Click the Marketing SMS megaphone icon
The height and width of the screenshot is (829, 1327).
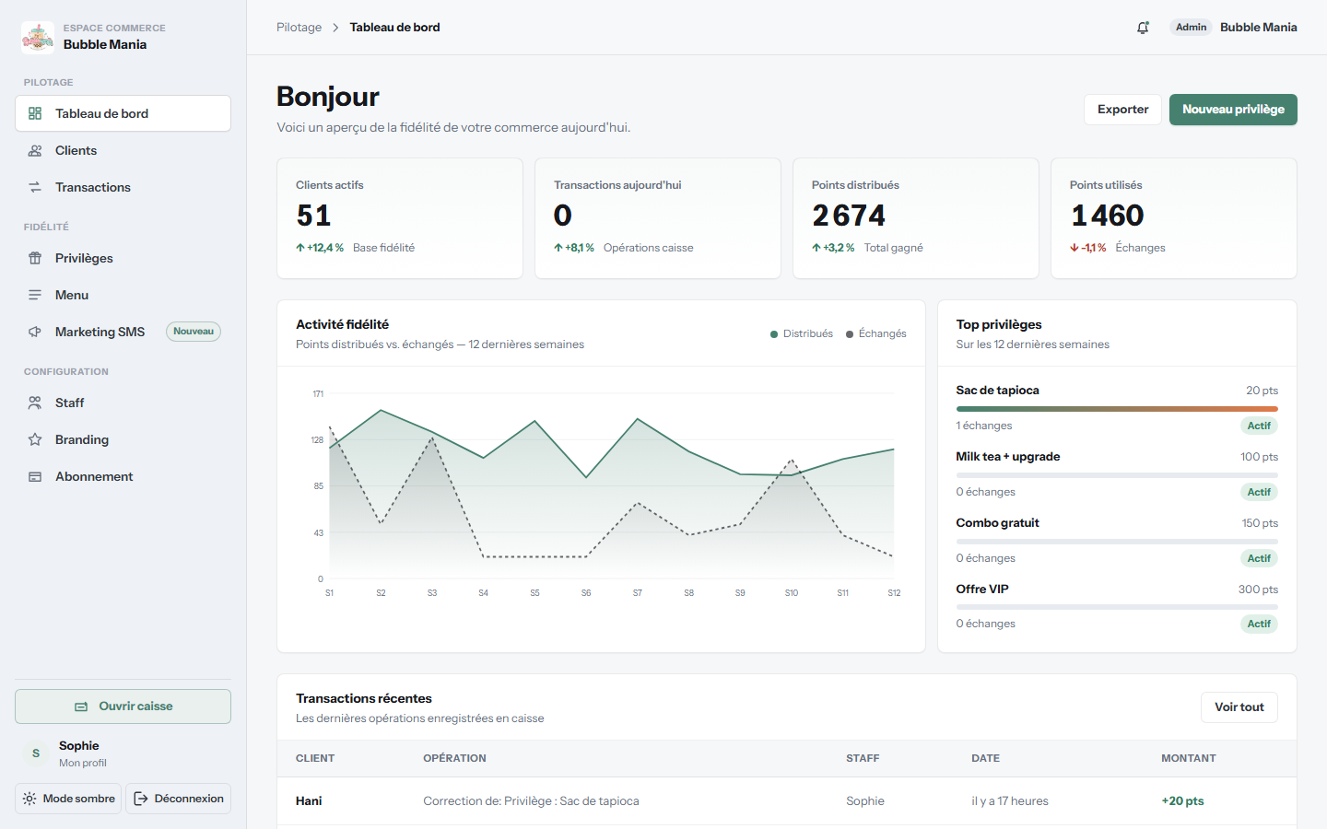(35, 332)
